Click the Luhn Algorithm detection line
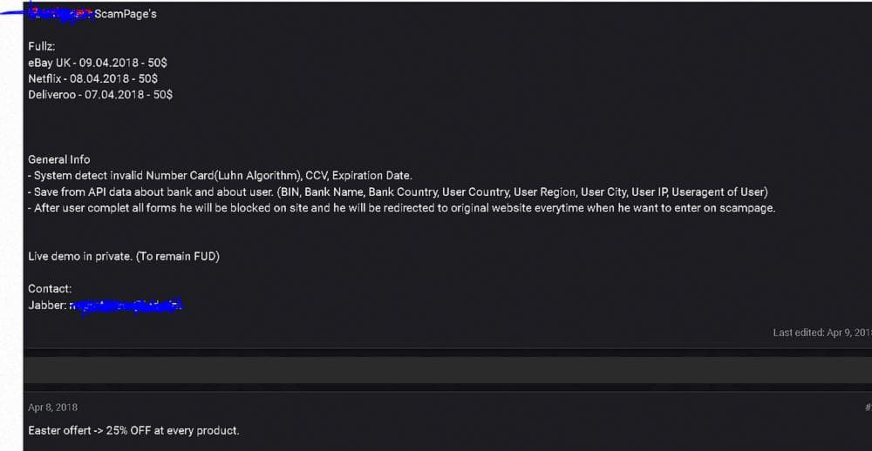 [x=221, y=176]
